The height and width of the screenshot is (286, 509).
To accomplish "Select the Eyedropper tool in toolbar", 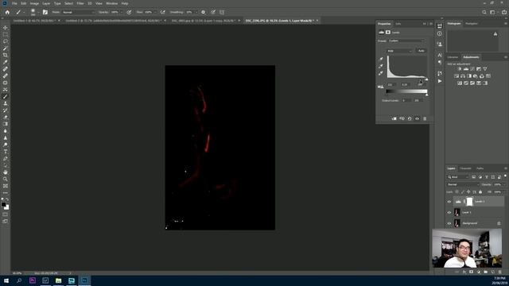I will (x=6, y=62).
